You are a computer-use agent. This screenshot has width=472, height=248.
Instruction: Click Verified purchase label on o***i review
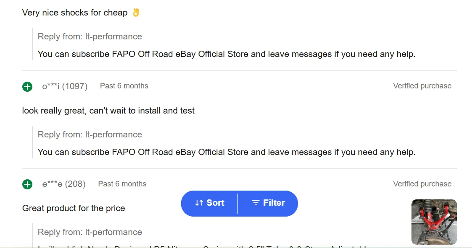click(x=422, y=86)
